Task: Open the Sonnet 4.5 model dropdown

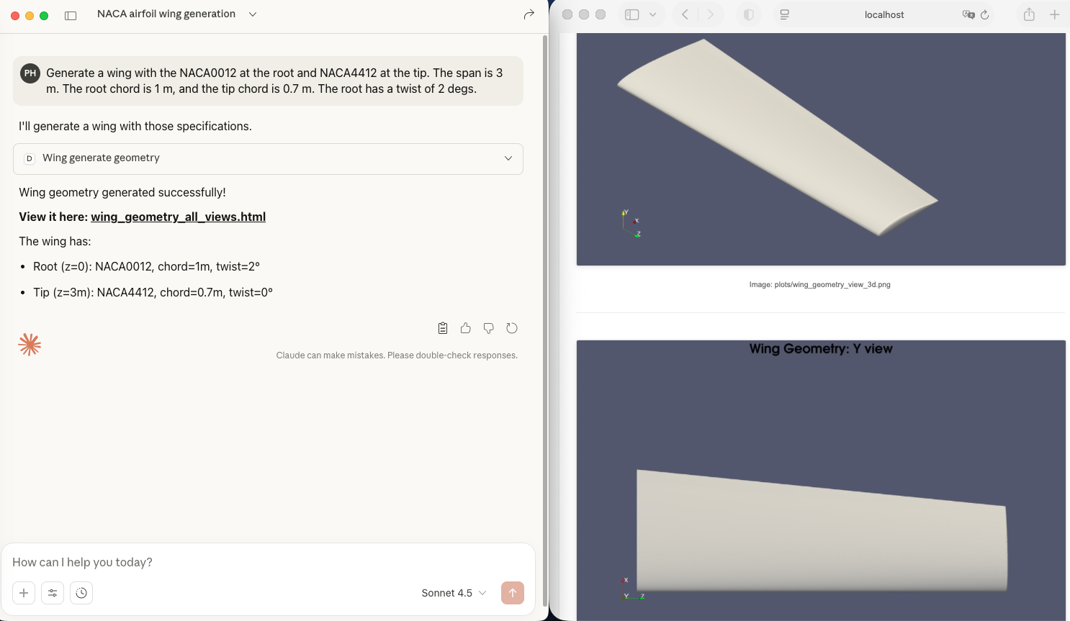Action: click(454, 593)
